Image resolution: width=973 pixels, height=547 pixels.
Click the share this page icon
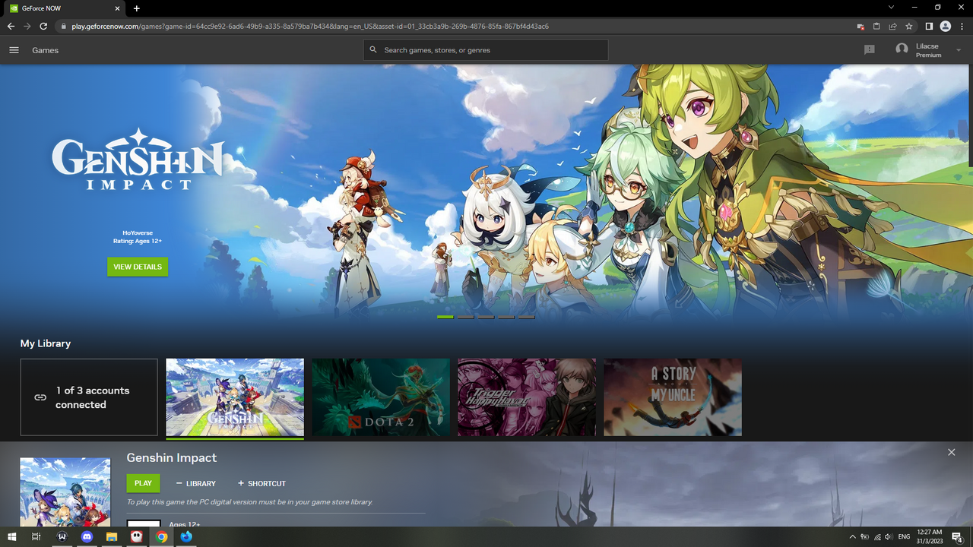892,26
